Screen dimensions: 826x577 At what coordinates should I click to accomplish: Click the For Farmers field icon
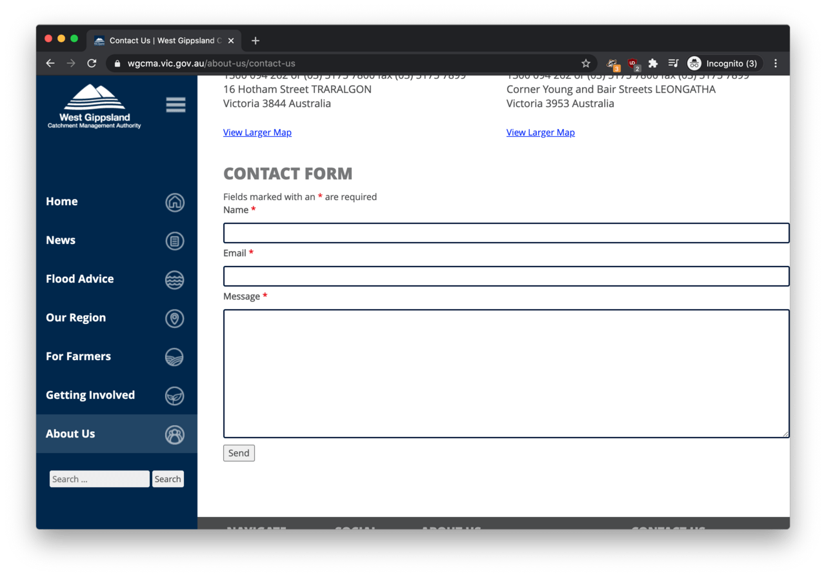(x=174, y=357)
